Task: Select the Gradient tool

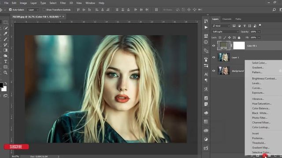Action: pyautogui.click(x=5, y=50)
